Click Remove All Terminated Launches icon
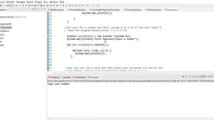 (189, 77)
